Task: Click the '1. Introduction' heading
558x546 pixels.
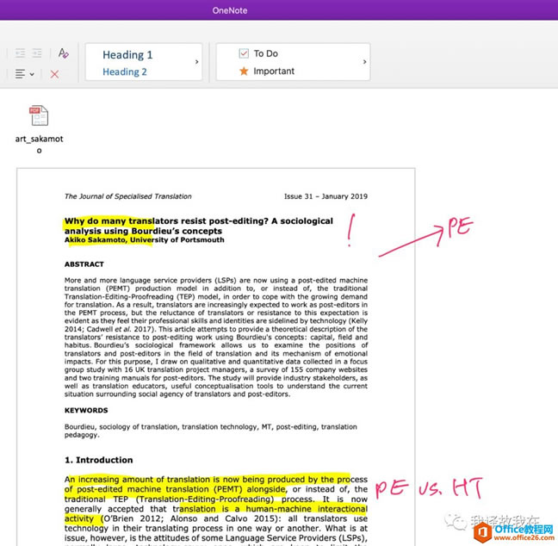Action: (x=98, y=460)
